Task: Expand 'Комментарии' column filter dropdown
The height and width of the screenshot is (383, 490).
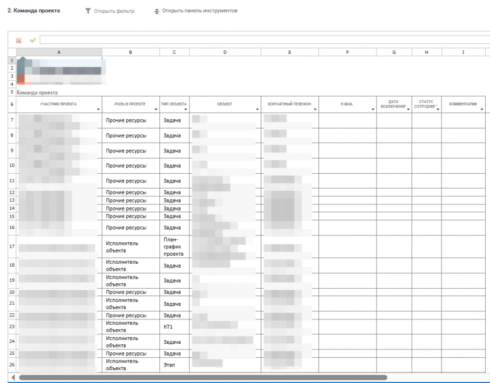Action: [x=481, y=110]
